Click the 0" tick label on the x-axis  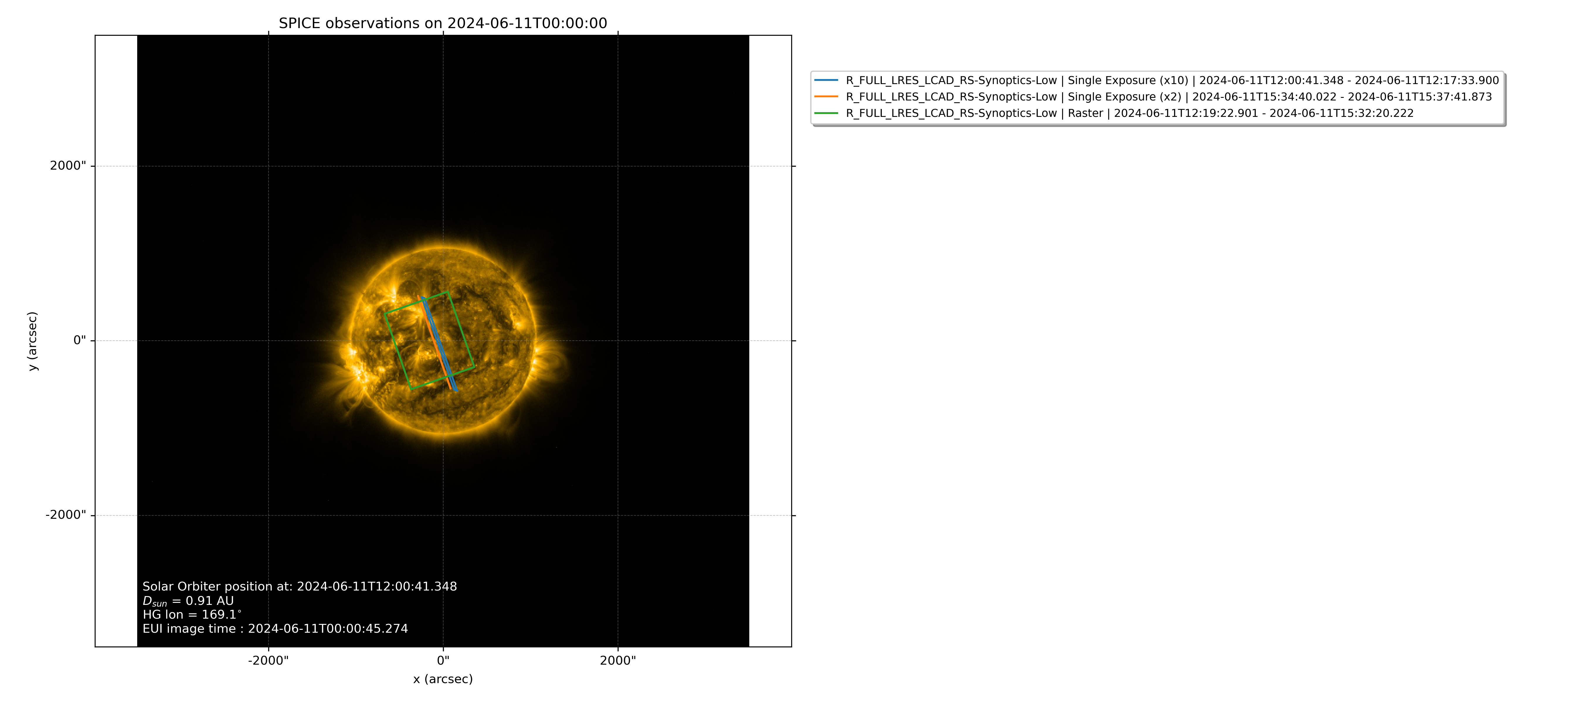pos(443,661)
